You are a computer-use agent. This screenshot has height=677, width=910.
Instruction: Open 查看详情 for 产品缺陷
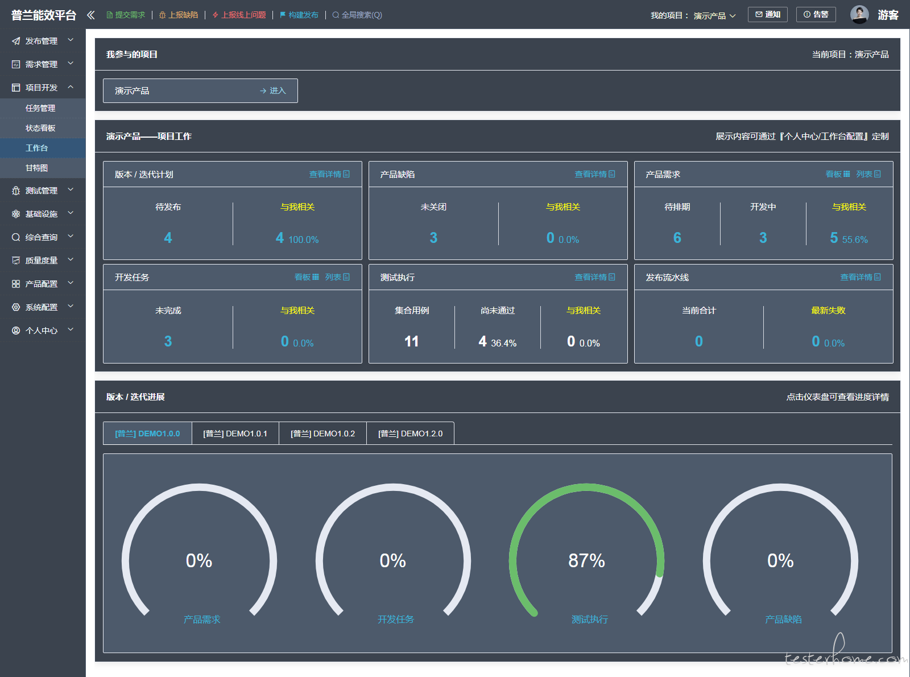click(595, 174)
